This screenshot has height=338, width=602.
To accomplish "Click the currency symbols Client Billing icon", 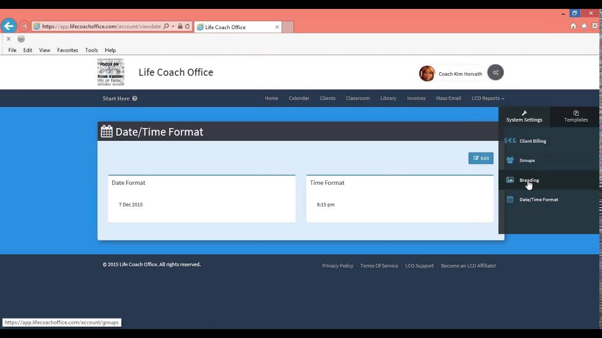I will tap(510, 140).
